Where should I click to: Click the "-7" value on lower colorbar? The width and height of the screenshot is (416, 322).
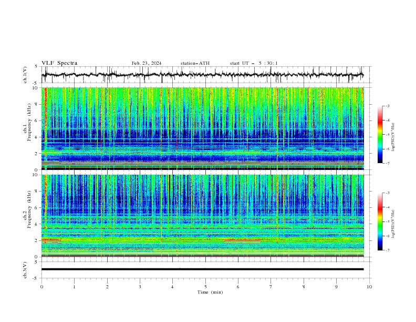[x=387, y=250]
